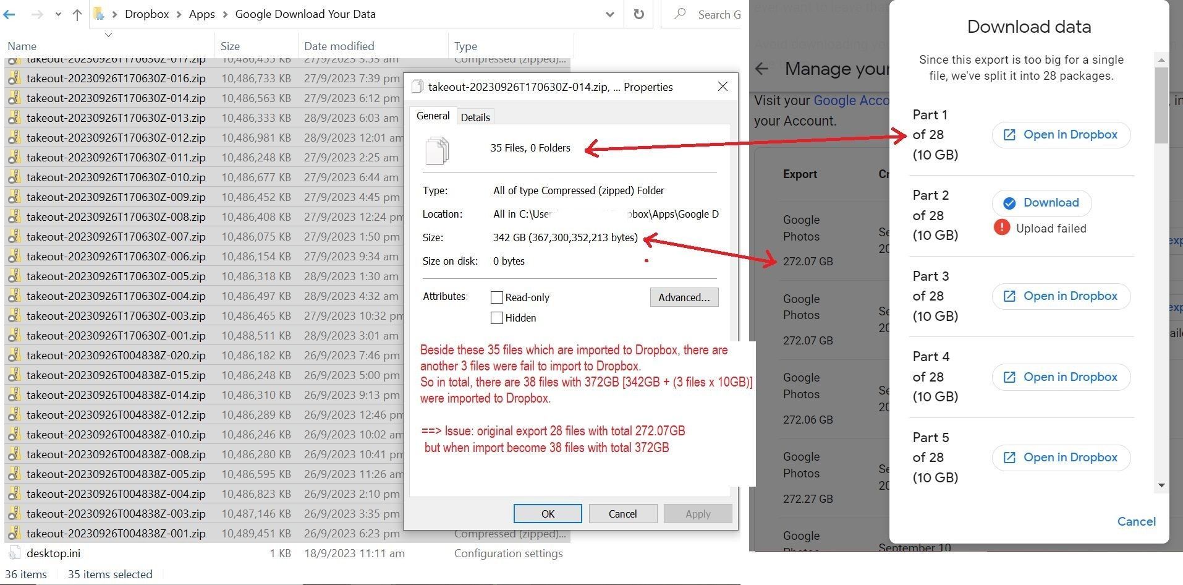Click the multiple files icon in Properties
1183x585 pixels.
coord(437,150)
